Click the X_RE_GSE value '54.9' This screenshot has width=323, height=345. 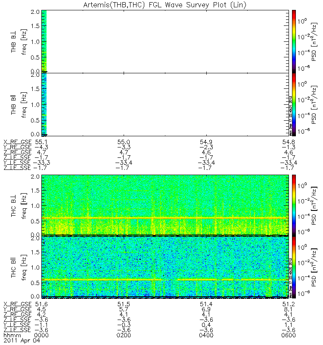click(206, 142)
